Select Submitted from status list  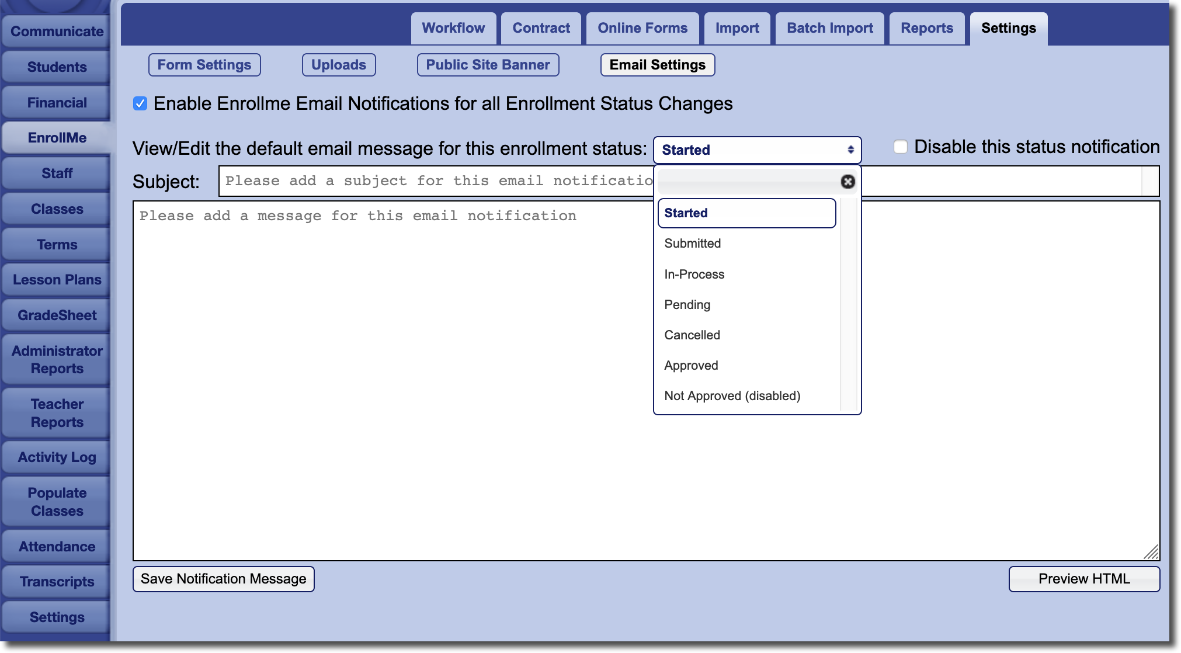pos(693,244)
